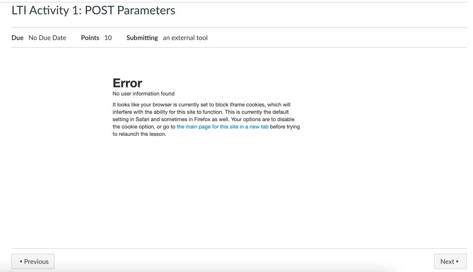Viewport: 473px width, 272px height.
Task: Click the Due label
Action: (18, 38)
